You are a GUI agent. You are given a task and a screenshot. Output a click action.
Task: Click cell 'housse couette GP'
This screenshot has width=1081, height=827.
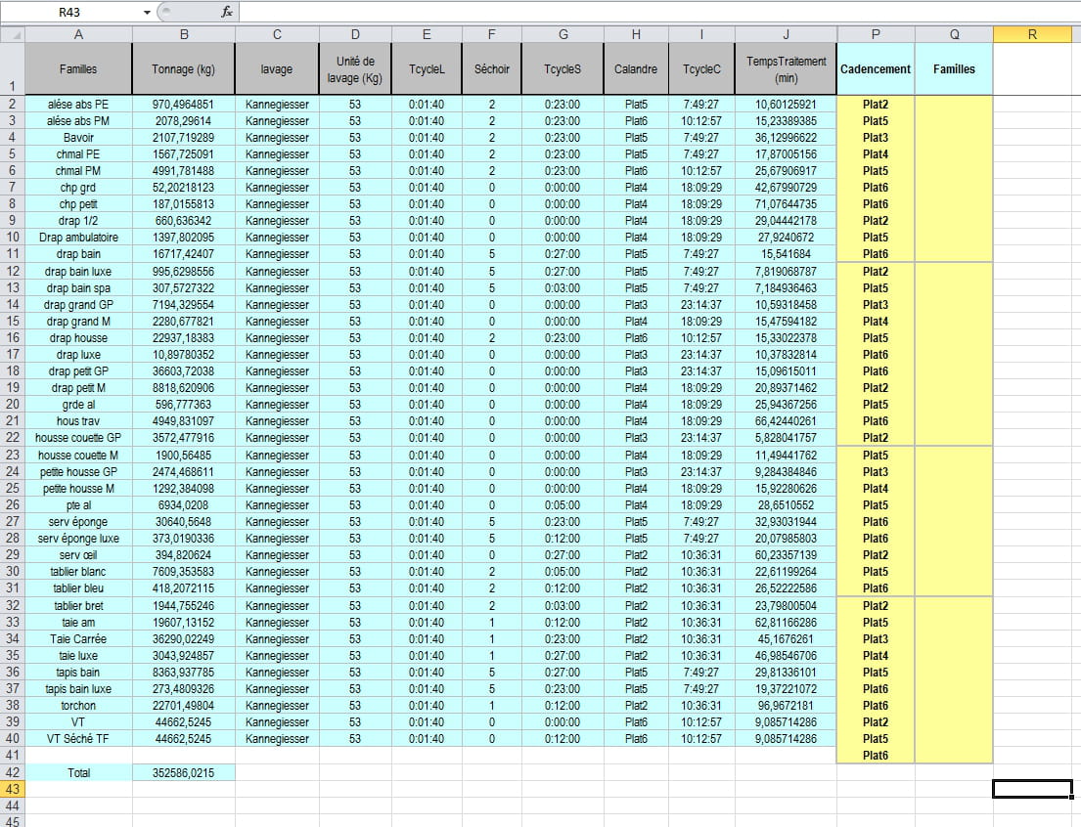pyautogui.click(x=78, y=438)
